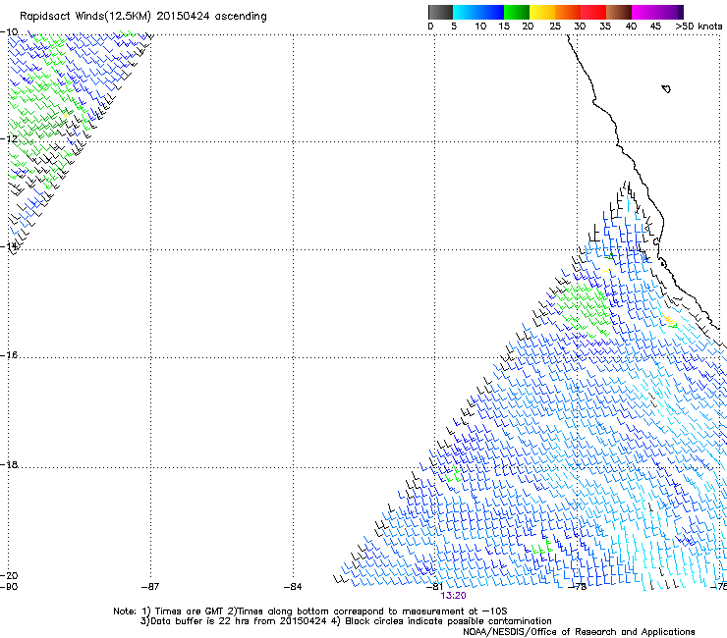
Task: Click the '25' legend scale number
Action: click(x=554, y=27)
